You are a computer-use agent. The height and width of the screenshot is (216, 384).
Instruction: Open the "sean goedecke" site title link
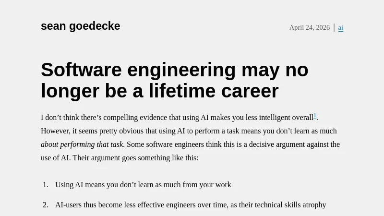click(x=80, y=26)
